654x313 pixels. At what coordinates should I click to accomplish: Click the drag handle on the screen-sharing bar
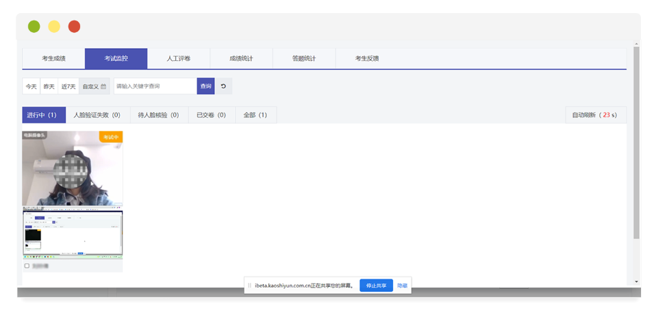(x=249, y=286)
